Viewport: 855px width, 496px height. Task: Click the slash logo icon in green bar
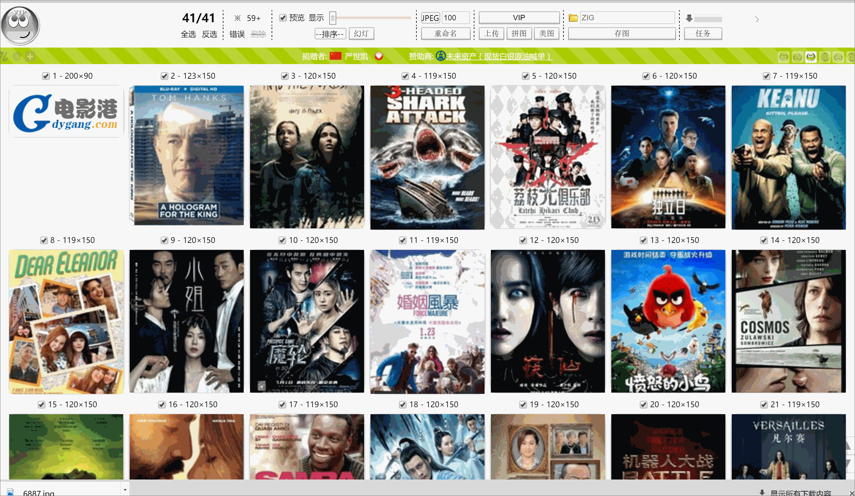coord(4,56)
